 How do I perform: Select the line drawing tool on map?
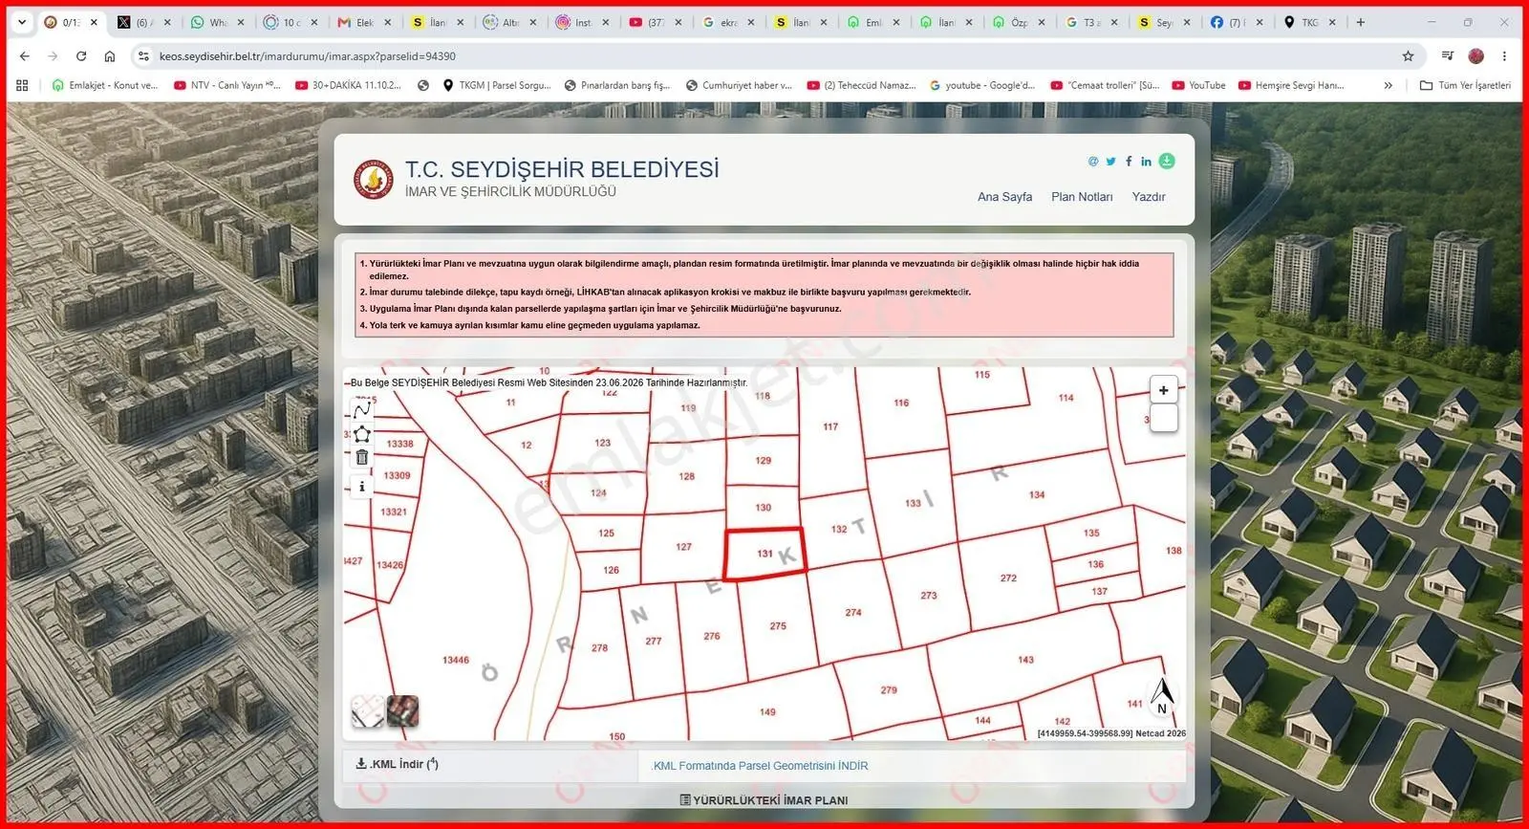point(362,410)
